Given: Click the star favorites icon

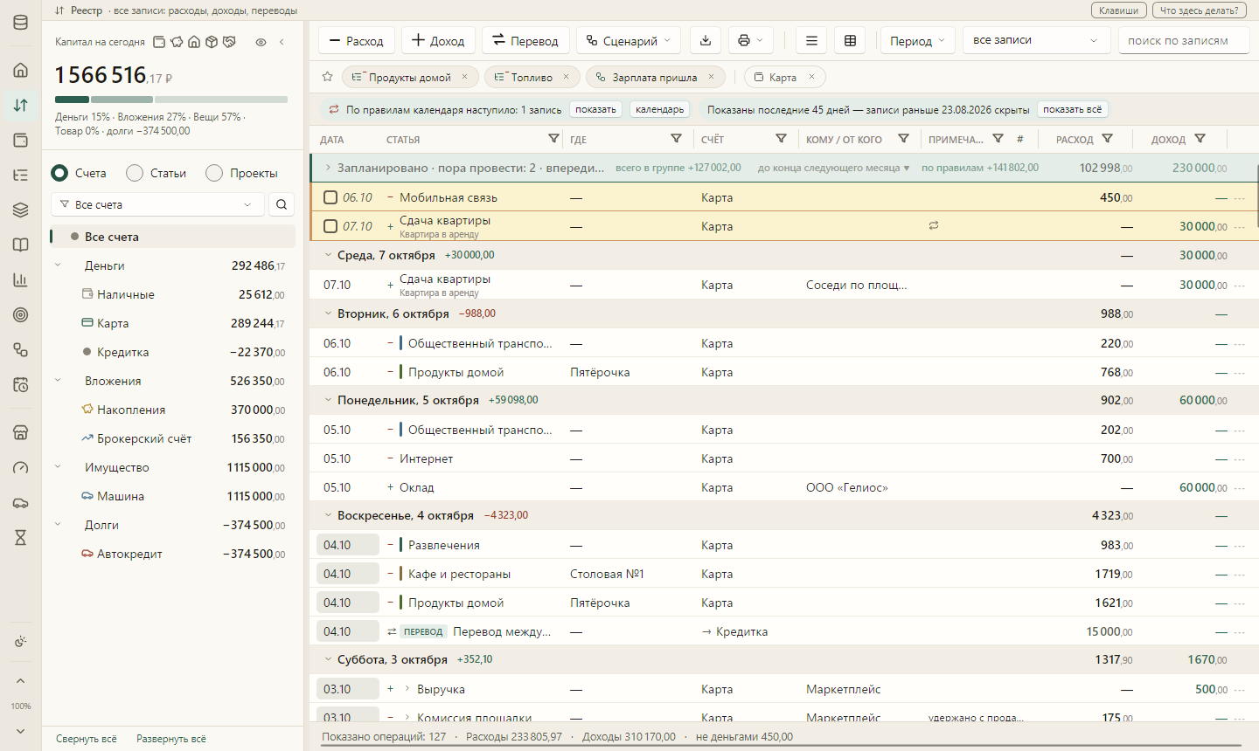Looking at the screenshot, I should tap(327, 77).
